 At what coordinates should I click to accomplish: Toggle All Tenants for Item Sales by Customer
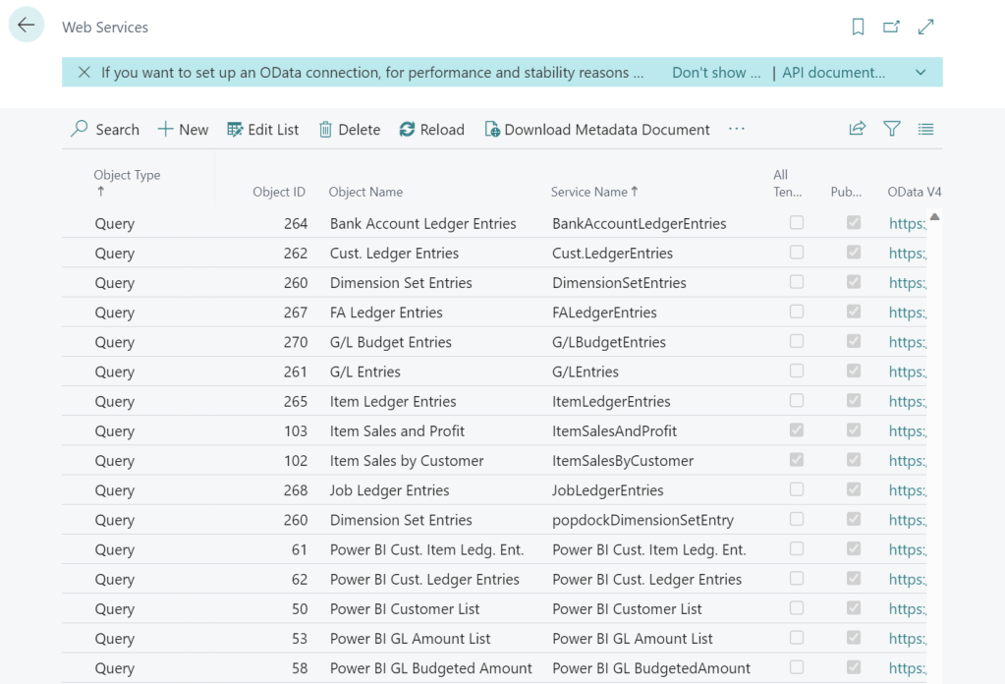pyautogui.click(x=797, y=460)
